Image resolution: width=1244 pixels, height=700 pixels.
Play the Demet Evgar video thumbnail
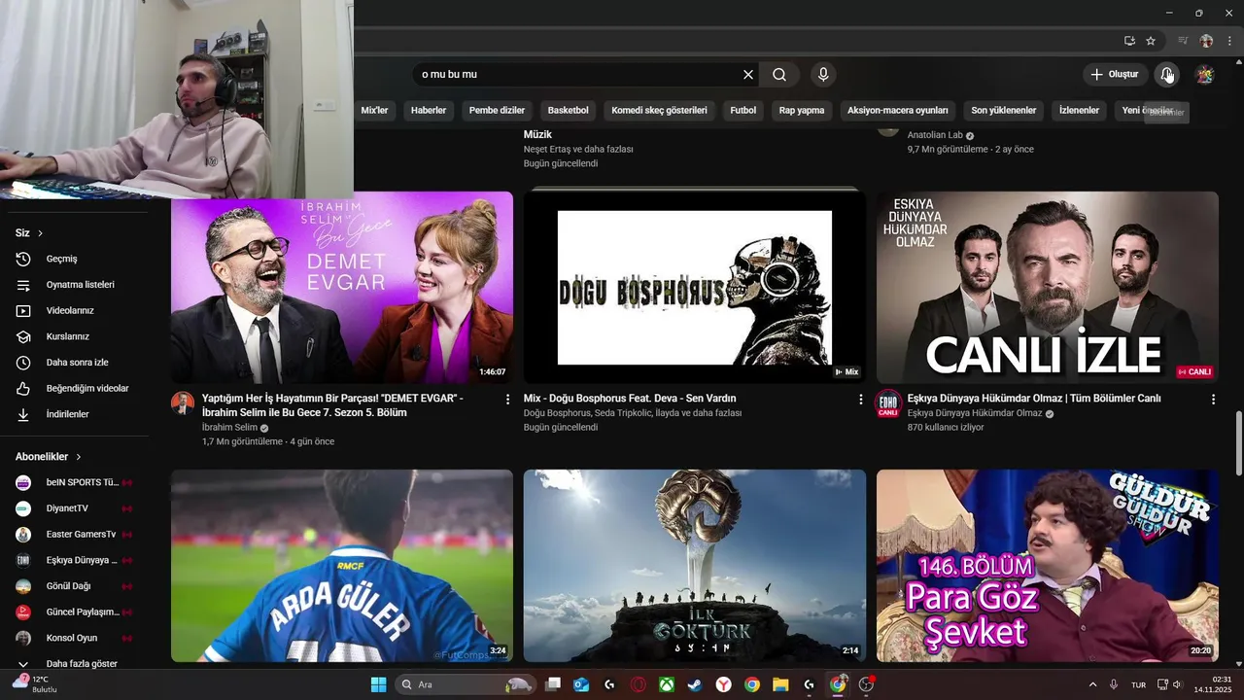pos(342,287)
